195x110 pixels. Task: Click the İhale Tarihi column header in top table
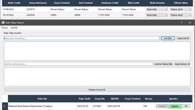(x=14, y=3)
